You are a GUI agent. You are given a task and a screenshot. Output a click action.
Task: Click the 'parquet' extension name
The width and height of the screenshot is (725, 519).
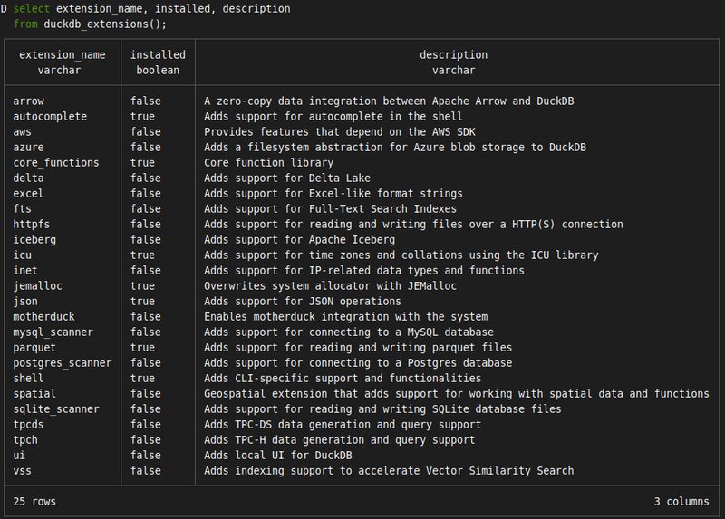pyautogui.click(x=34, y=348)
